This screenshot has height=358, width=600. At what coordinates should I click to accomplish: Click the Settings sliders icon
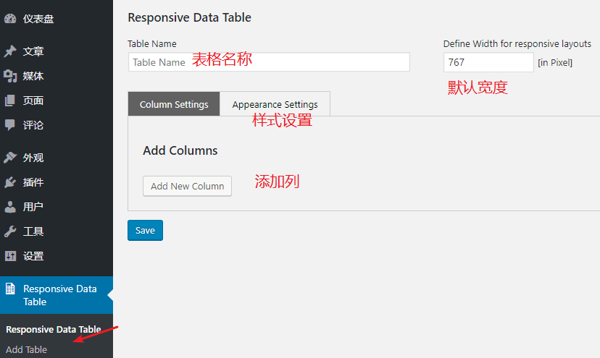tap(10, 256)
